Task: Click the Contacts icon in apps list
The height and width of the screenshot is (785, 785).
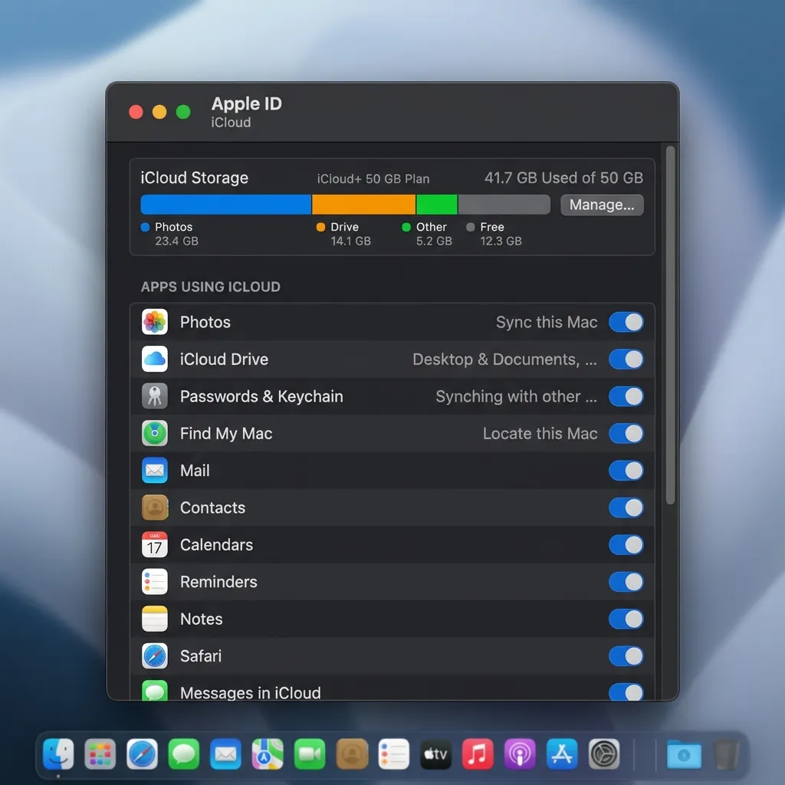Action: 155,507
